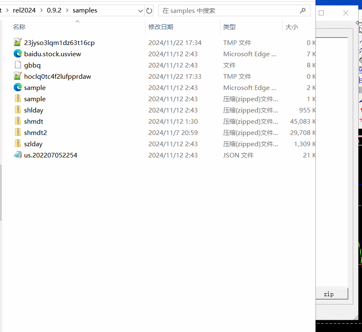Image resolution: width=362 pixels, height=332 pixels.
Task: Click the zip button in the right window
Action: tap(332, 294)
